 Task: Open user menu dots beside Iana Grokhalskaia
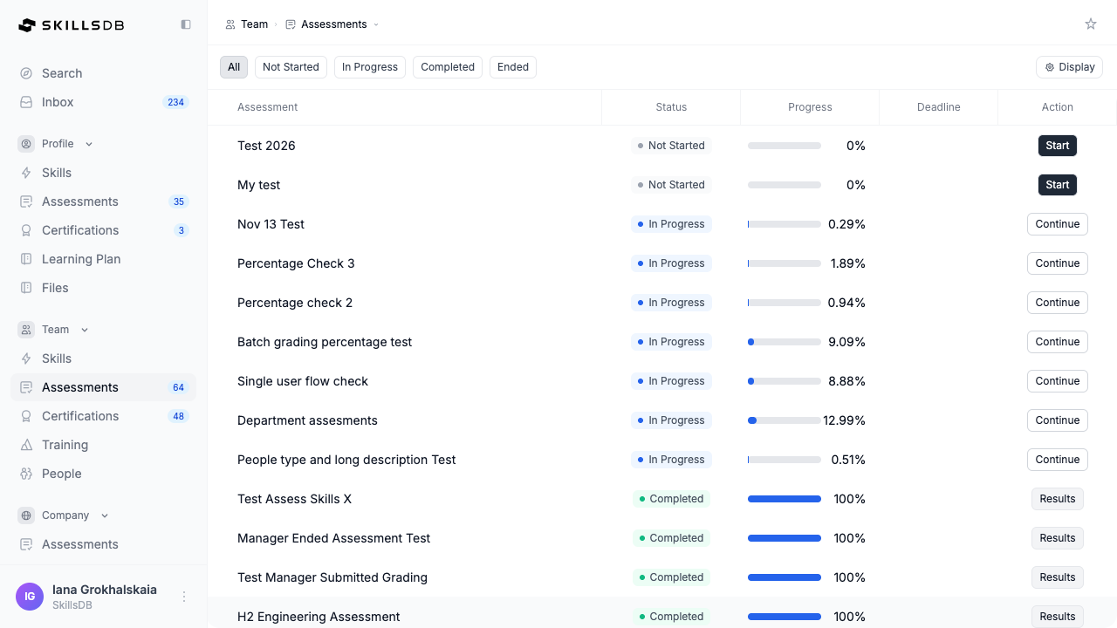point(184,597)
